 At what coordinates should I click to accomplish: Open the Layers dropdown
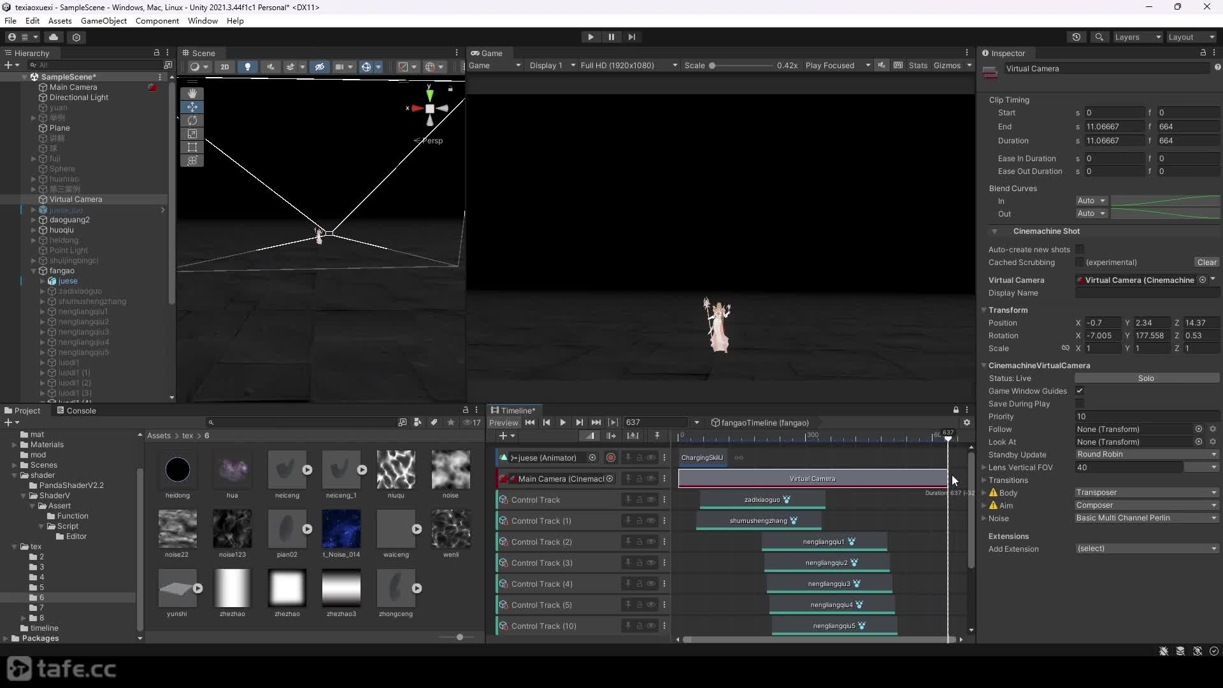(x=1138, y=37)
